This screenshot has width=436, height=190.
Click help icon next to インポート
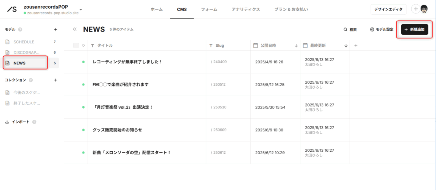pos(35,122)
